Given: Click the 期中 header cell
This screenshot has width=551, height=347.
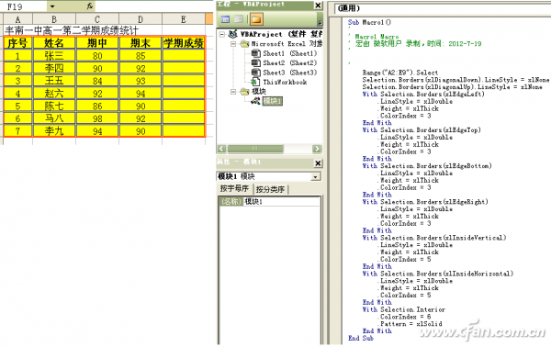Looking at the screenshot, I should click(x=97, y=43).
